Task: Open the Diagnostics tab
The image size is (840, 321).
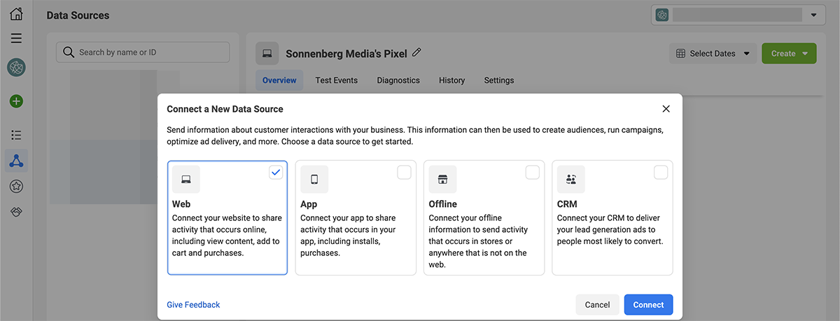Action: click(x=398, y=80)
